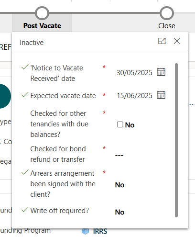Image resolution: width=195 pixels, height=237 pixels.
Task: Open calendar picker for Notice to Vacate date
Action: (x=161, y=72)
